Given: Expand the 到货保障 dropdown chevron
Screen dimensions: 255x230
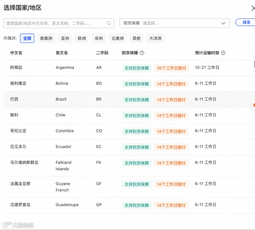Looking at the screenshot, I should 223,23.
